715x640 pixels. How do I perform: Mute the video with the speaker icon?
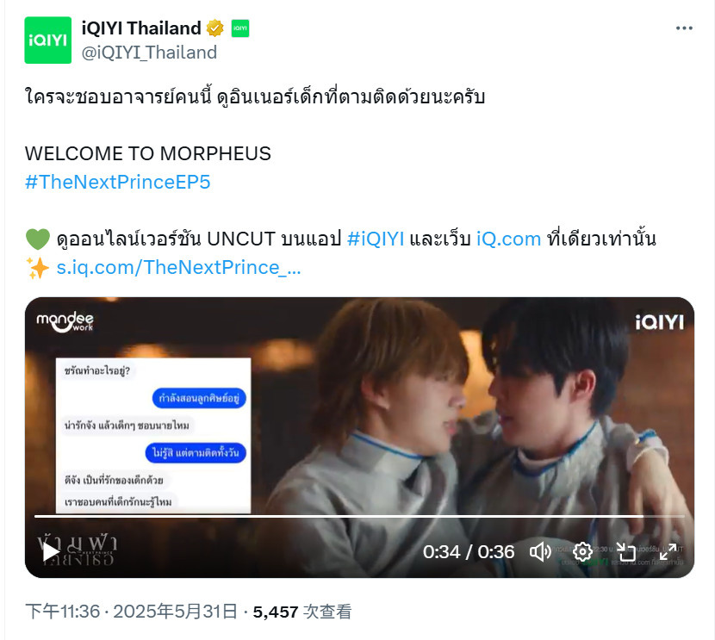pyautogui.click(x=540, y=552)
